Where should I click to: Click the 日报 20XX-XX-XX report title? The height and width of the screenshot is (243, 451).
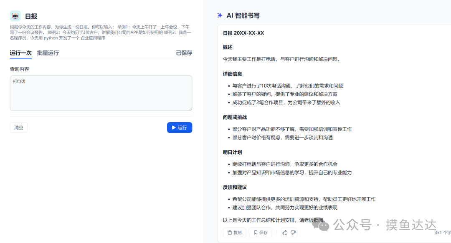243,33
